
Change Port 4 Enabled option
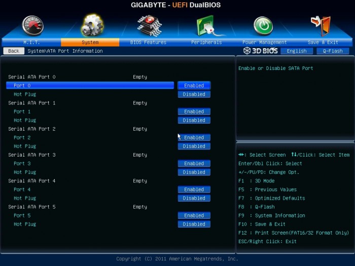coord(194,189)
